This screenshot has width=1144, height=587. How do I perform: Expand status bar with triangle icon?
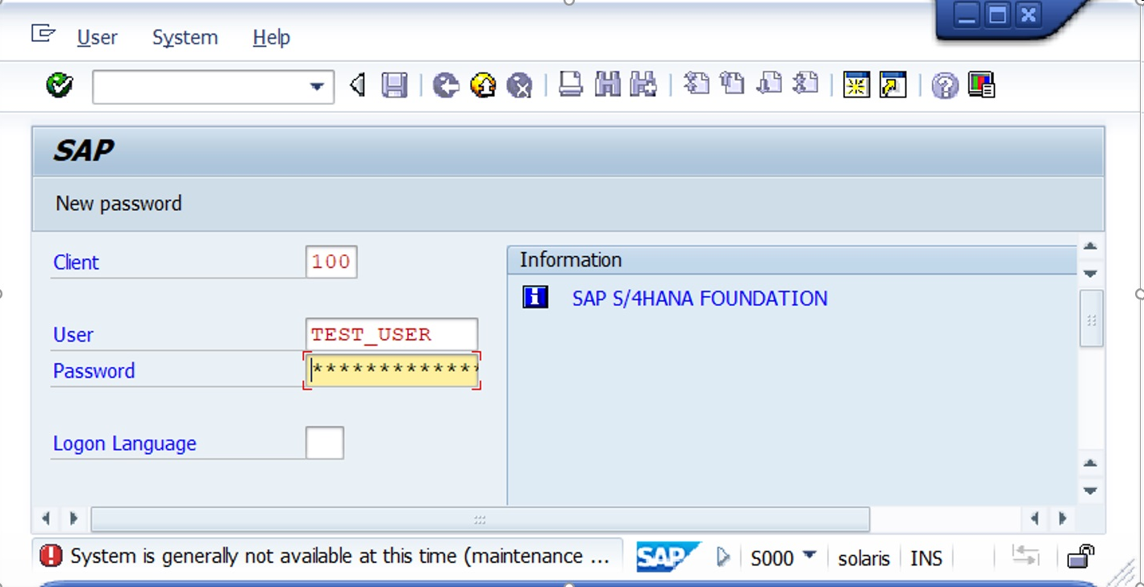tap(722, 556)
